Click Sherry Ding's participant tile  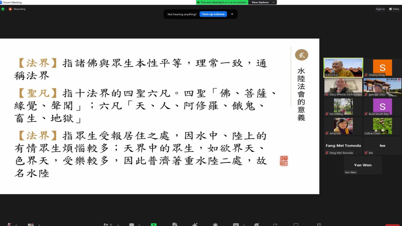pyautogui.click(x=382, y=67)
